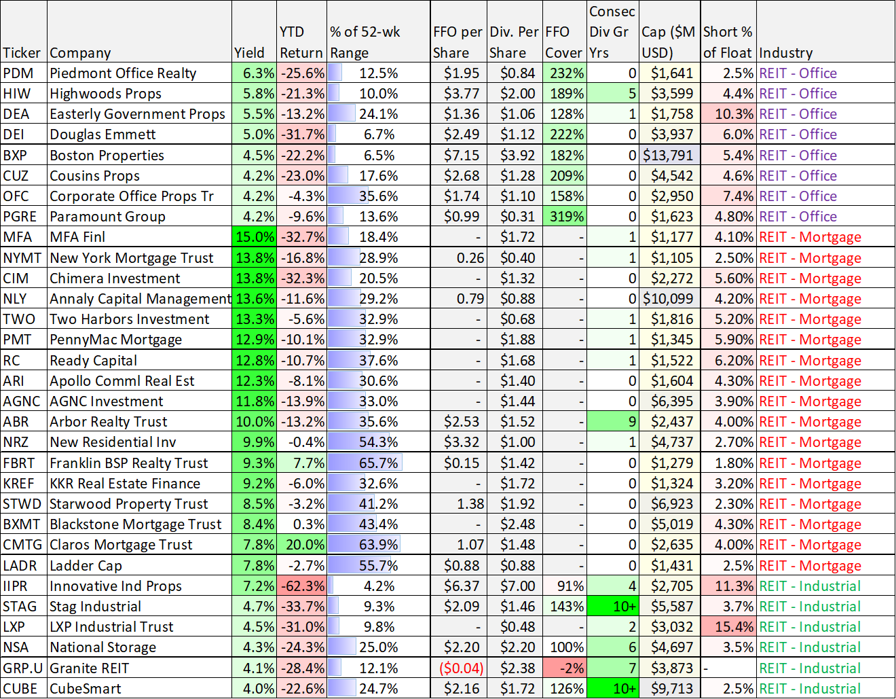
Task: Select Granite REIT's -2% FFO cover
Action: point(563,668)
